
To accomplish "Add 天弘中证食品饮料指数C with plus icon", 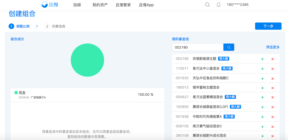I will [262, 78].
